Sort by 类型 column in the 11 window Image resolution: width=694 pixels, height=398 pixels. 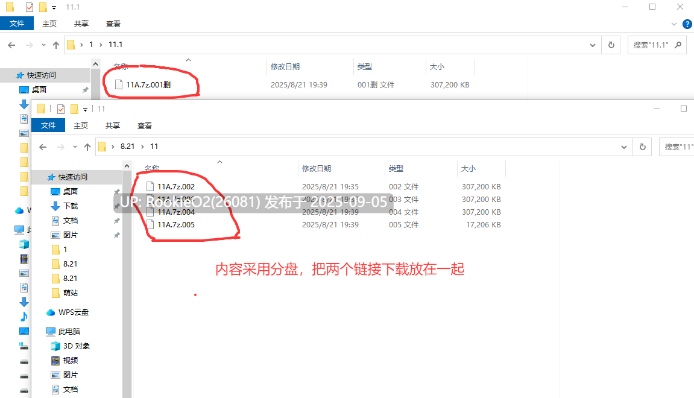396,169
